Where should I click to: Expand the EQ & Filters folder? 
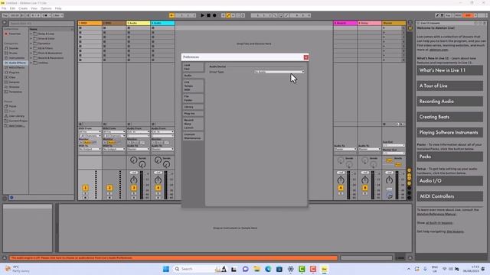(x=31, y=48)
